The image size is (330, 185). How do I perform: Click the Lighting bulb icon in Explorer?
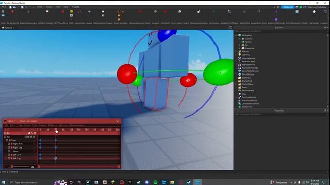click(x=239, y=55)
